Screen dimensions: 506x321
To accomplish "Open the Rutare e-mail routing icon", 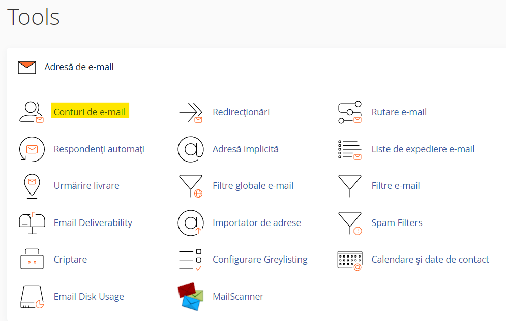I will 350,112.
